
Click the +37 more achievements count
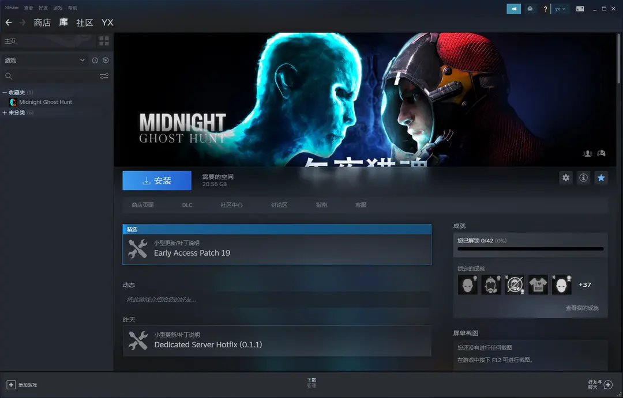click(x=585, y=285)
